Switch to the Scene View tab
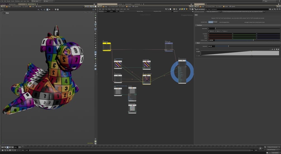This screenshot has width=281, height=154. click(3, 4)
